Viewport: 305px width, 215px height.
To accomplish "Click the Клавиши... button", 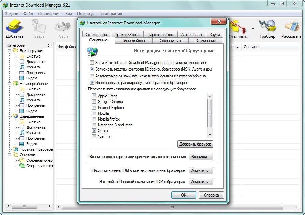I will pyautogui.click(x=201, y=157).
